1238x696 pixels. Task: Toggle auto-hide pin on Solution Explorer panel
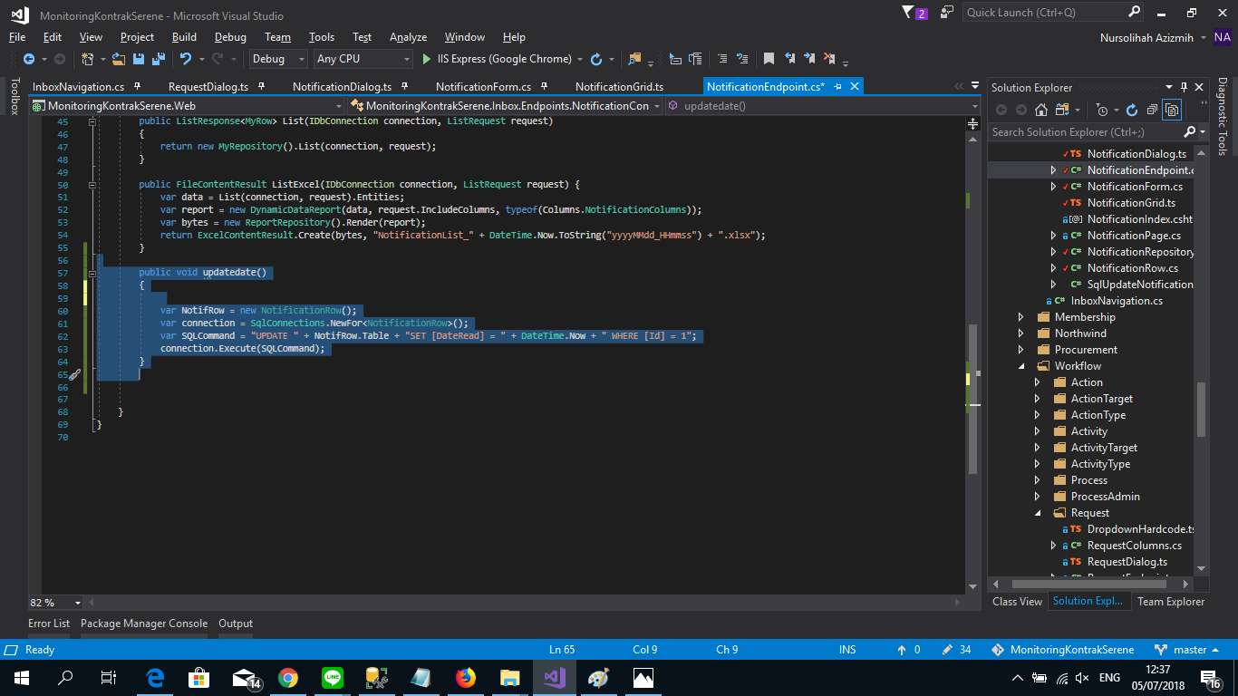pyautogui.click(x=1183, y=87)
